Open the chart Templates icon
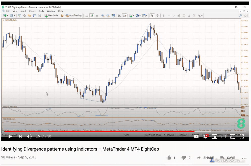 tap(144, 16)
